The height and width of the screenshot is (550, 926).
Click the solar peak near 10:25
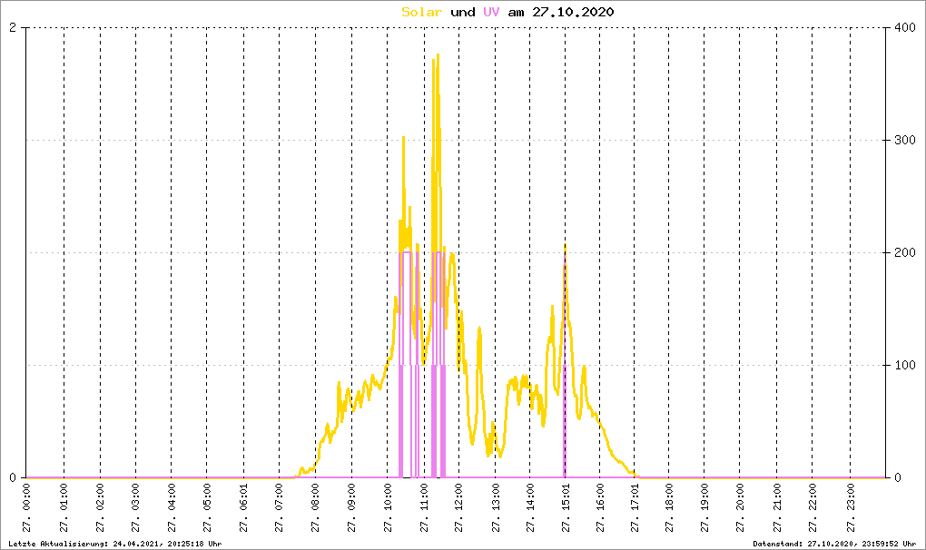403,138
